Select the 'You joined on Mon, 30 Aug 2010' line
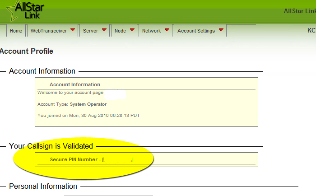This screenshot has width=316, height=196. pyautogui.click(x=88, y=116)
